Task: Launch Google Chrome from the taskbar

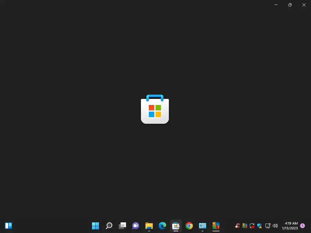Action: (x=189, y=226)
